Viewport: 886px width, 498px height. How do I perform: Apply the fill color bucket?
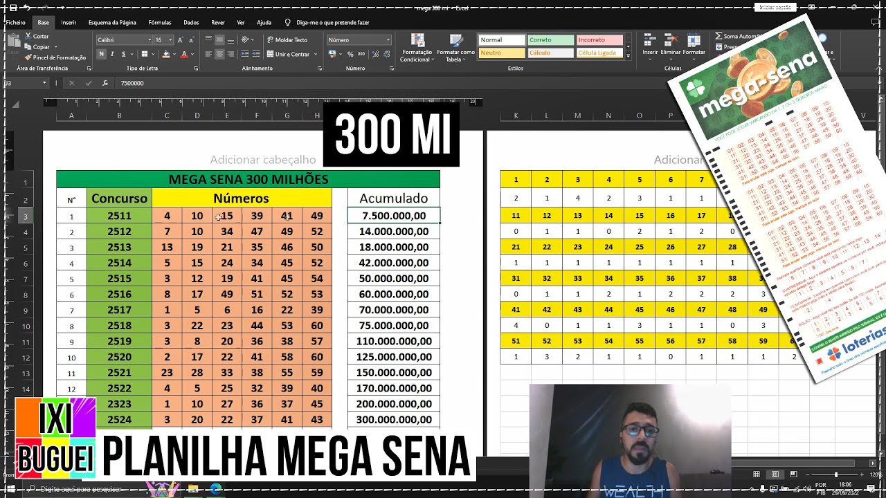pos(165,54)
